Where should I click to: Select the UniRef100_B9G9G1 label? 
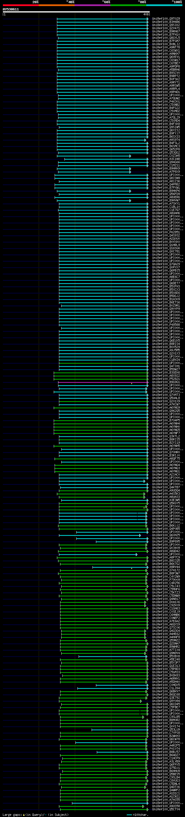pyautogui.click(x=166, y=382)
